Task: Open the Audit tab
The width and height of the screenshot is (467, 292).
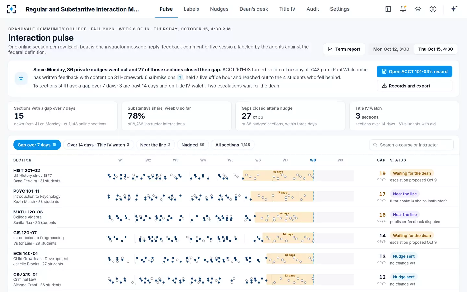Action: pyautogui.click(x=313, y=9)
